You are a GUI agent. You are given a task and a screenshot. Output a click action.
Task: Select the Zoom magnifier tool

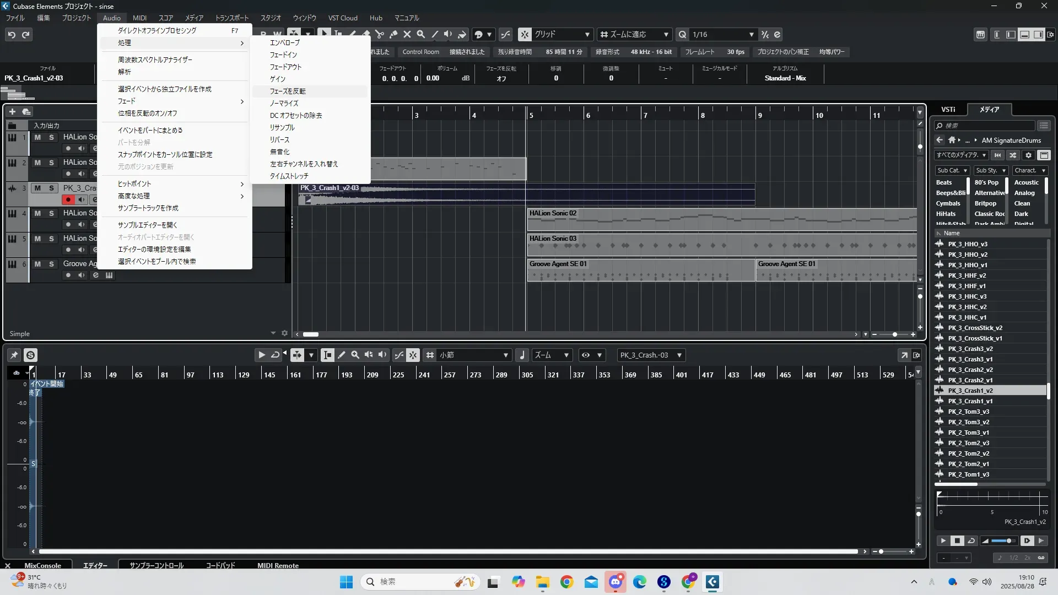coord(421,34)
